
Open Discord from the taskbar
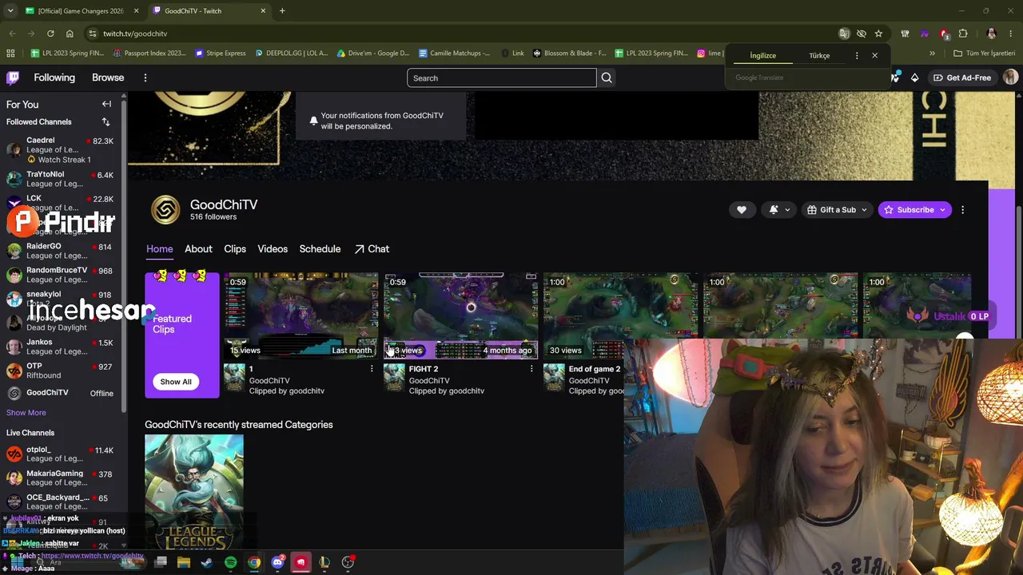click(277, 562)
